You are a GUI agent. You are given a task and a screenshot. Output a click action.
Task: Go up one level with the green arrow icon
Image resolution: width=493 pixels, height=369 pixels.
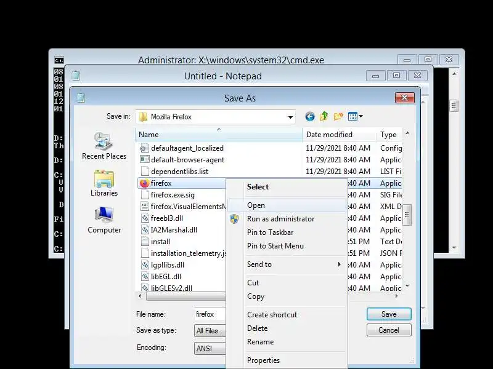324,116
